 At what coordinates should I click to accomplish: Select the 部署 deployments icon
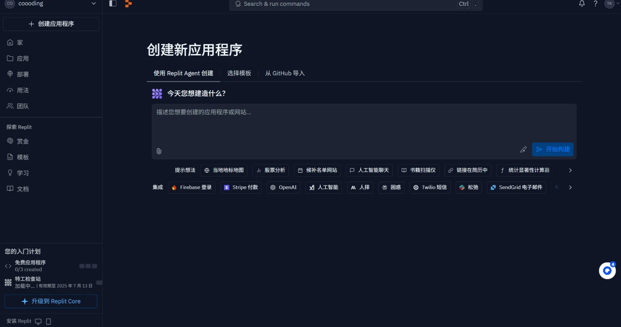pyautogui.click(x=10, y=74)
